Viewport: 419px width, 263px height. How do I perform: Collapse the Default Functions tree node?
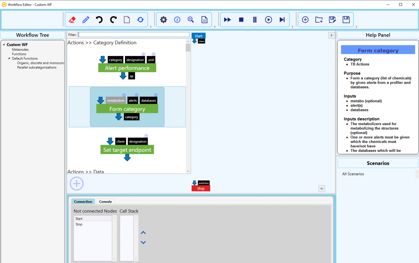pyautogui.click(x=9, y=59)
